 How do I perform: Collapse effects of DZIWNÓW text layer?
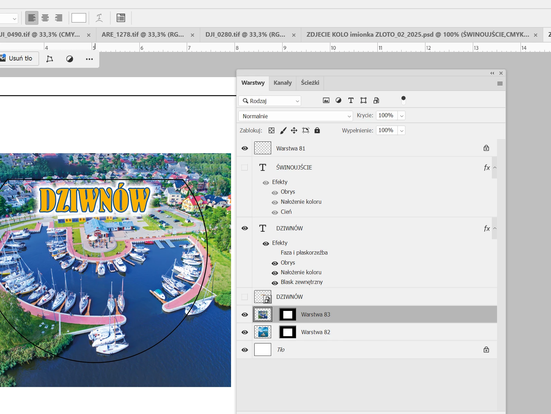point(495,229)
